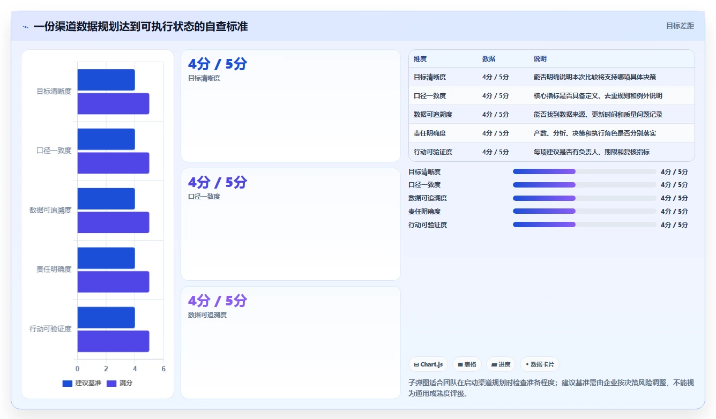Screen dimensions: 716x419
Task: Click the score cell in the 目标清晰度 table row
Action: [496, 77]
